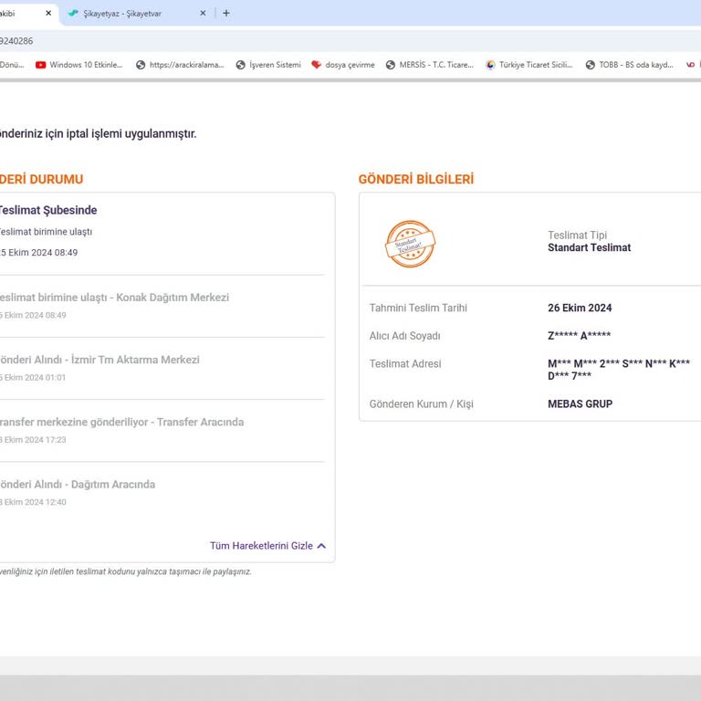701x701 pixels.
Task: Select timestamp '3 Ekim 2024 17:23'
Action: pos(33,440)
